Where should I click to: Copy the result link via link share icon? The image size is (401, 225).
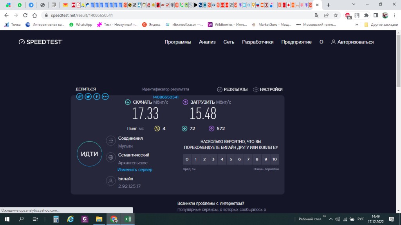click(79, 97)
